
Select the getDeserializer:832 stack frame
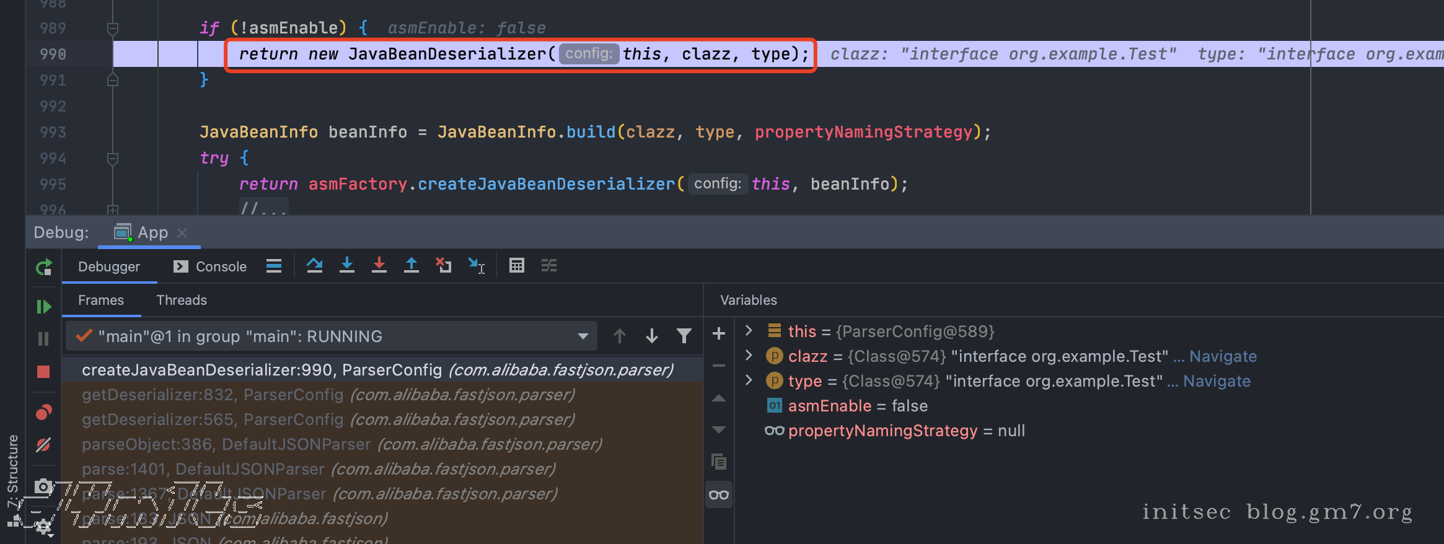tap(328, 395)
